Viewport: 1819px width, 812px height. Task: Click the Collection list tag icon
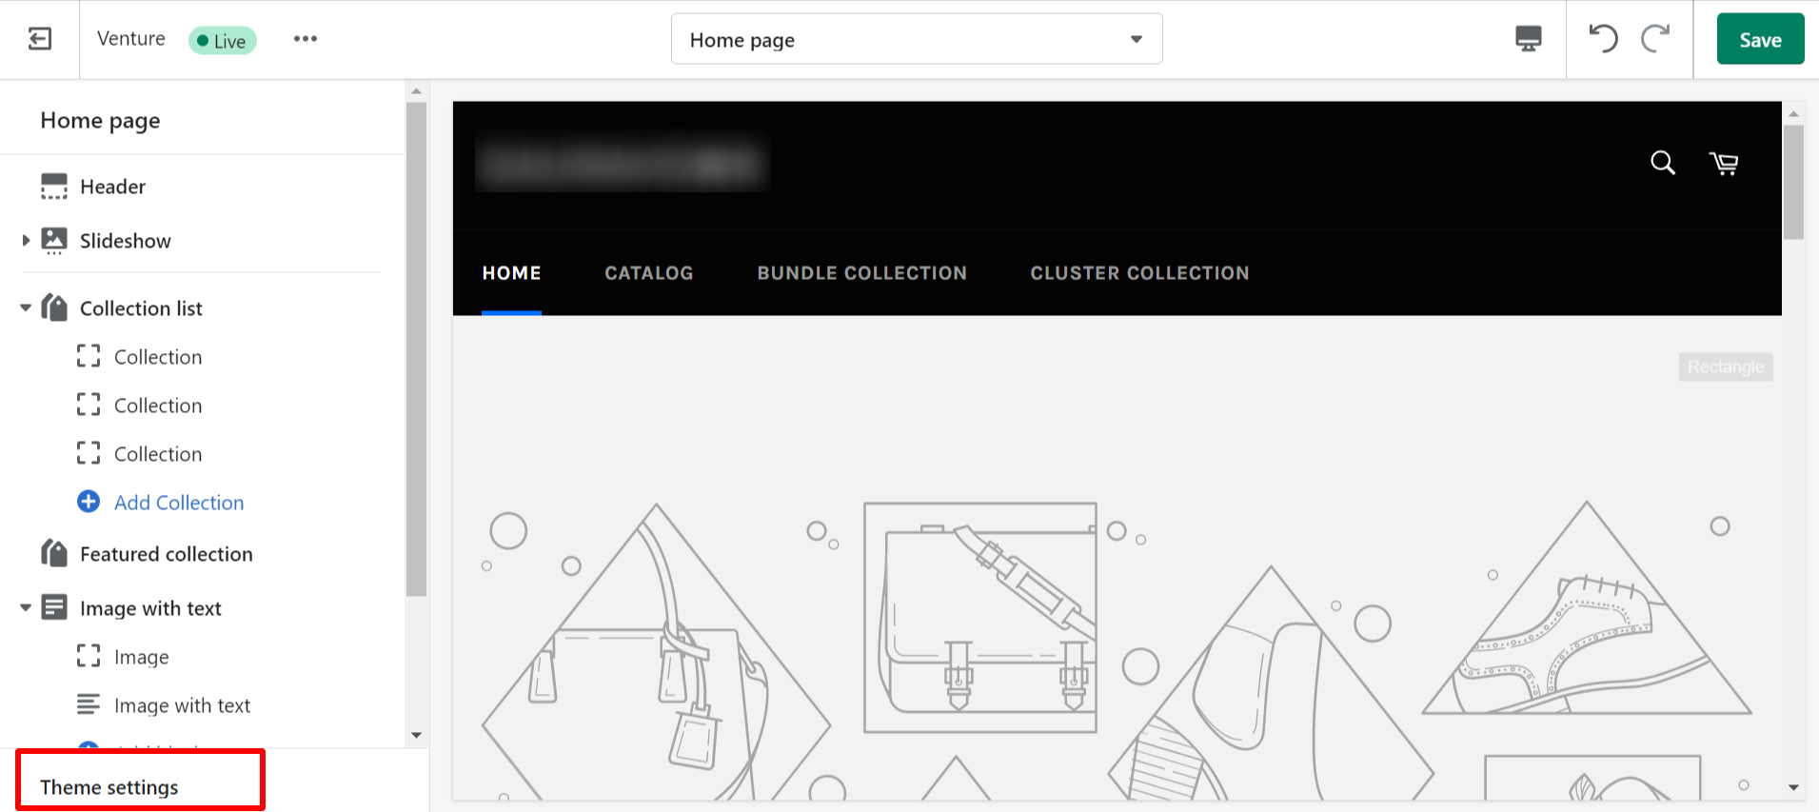click(x=54, y=307)
